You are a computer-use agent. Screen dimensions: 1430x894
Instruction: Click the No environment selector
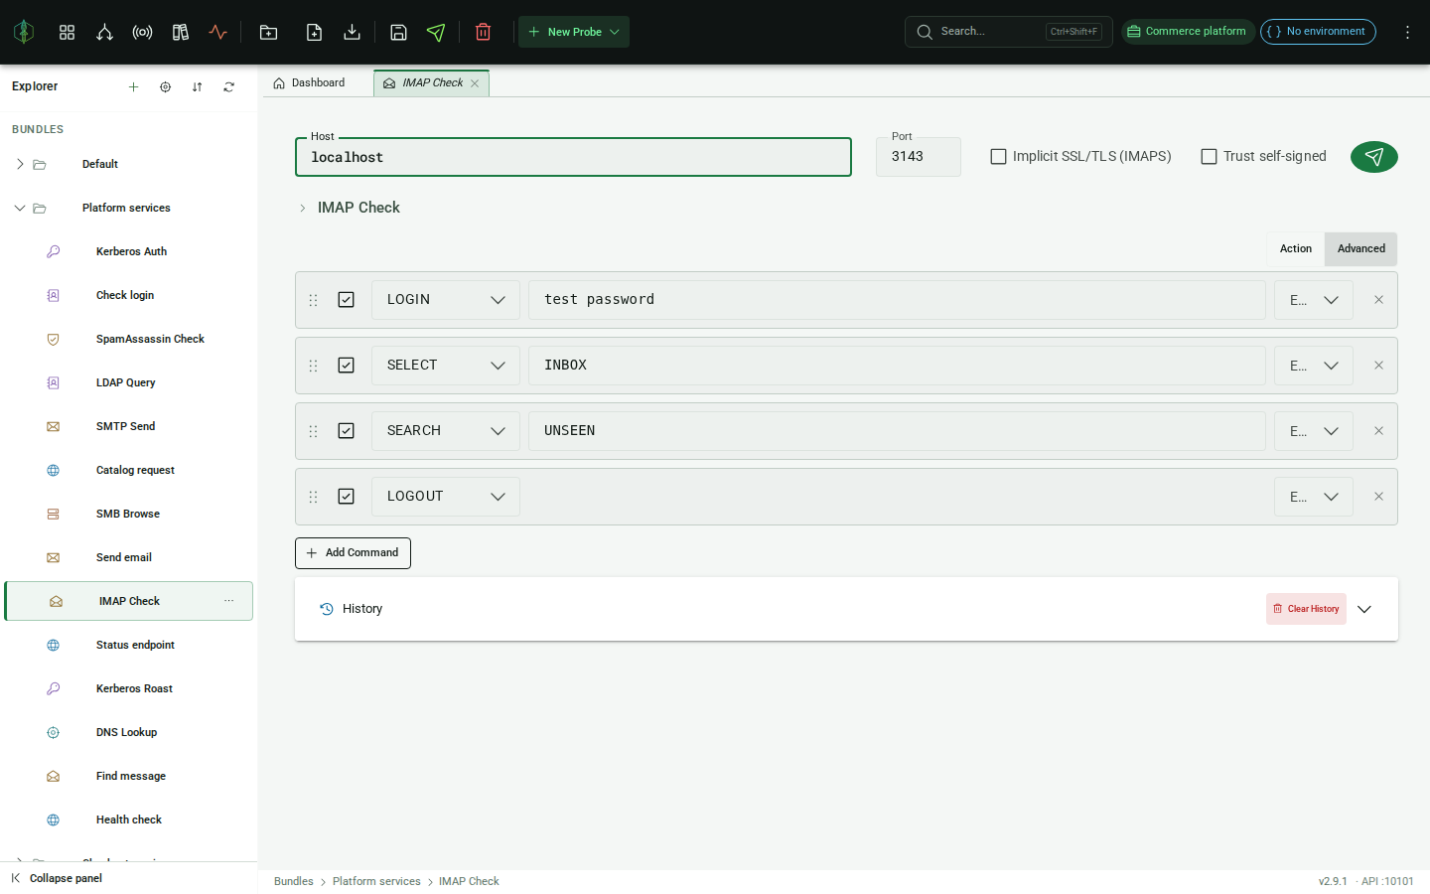pos(1318,32)
